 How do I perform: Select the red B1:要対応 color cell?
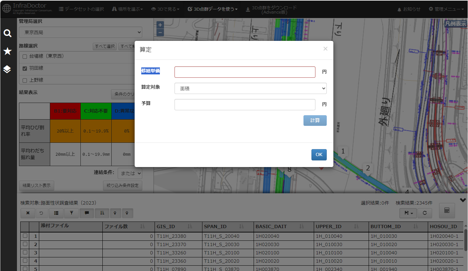(65, 111)
